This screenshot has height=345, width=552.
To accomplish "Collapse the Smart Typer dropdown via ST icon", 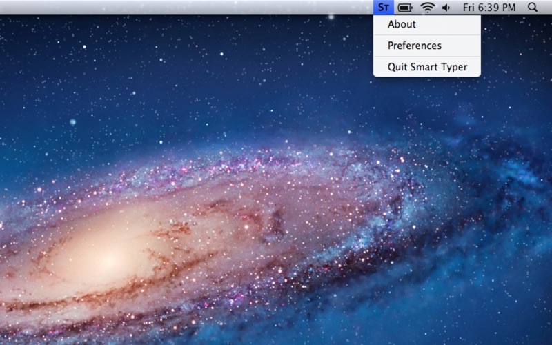I will (x=384, y=8).
